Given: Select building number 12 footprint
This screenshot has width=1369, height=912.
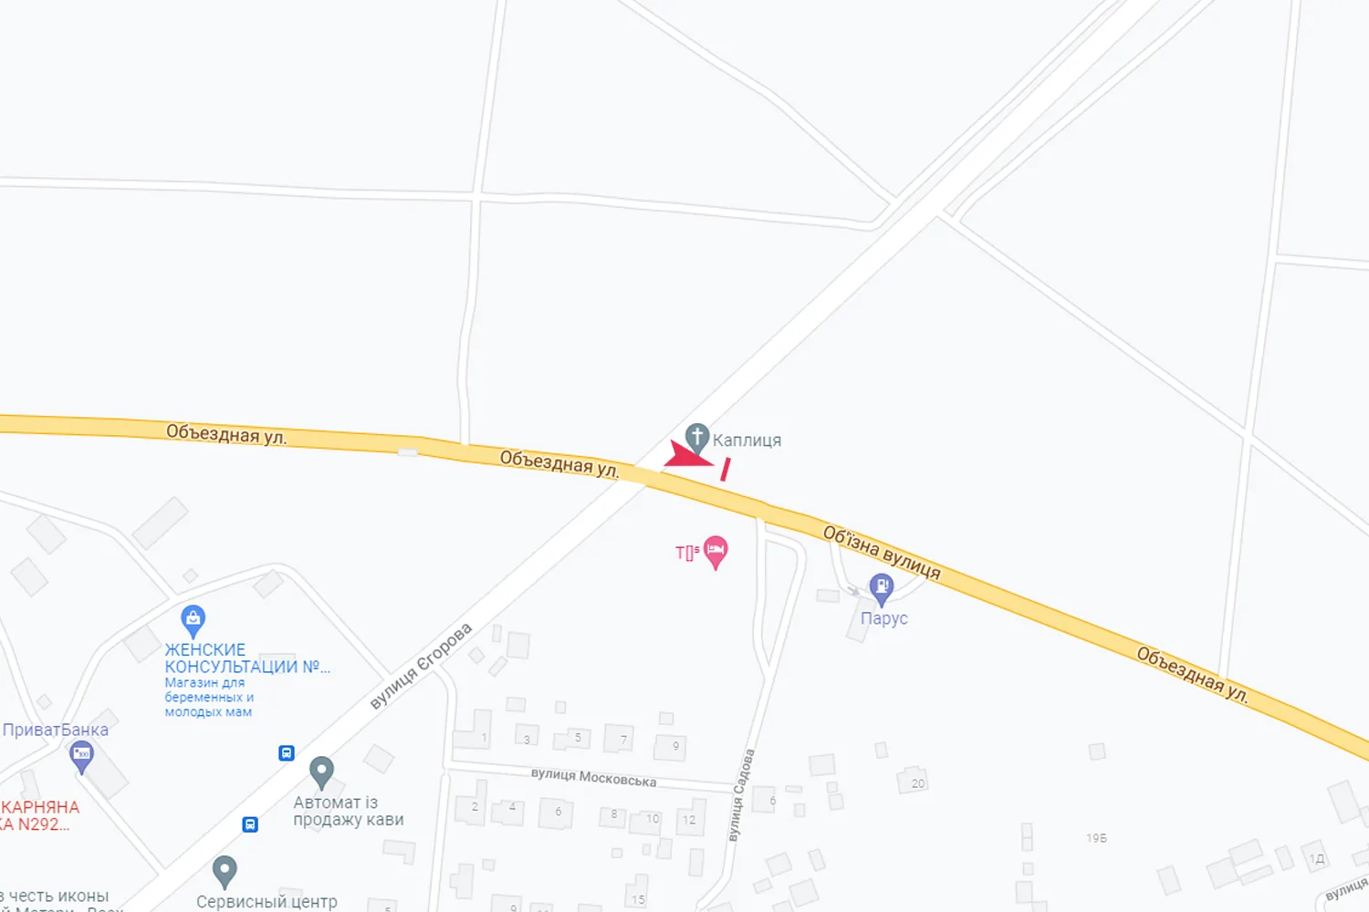Looking at the screenshot, I should pyautogui.click(x=690, y=818).
